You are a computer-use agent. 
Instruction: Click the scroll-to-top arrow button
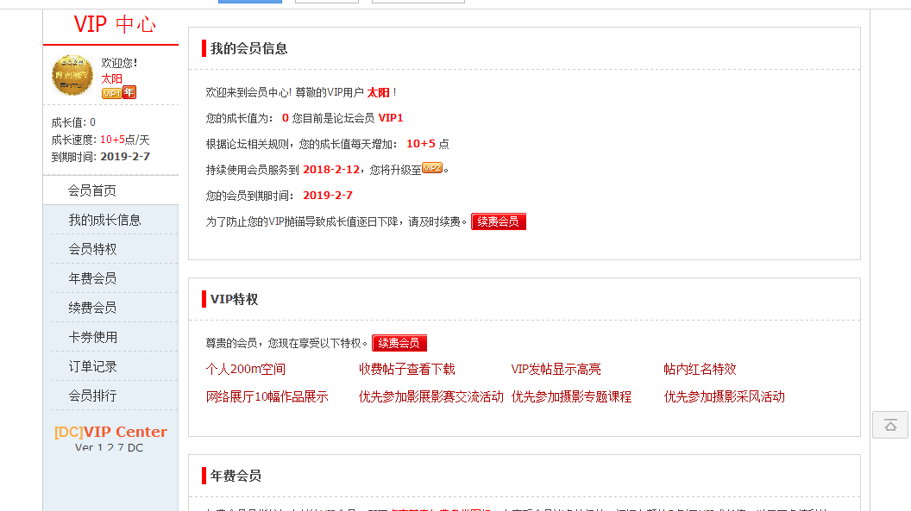click(890, 425)
